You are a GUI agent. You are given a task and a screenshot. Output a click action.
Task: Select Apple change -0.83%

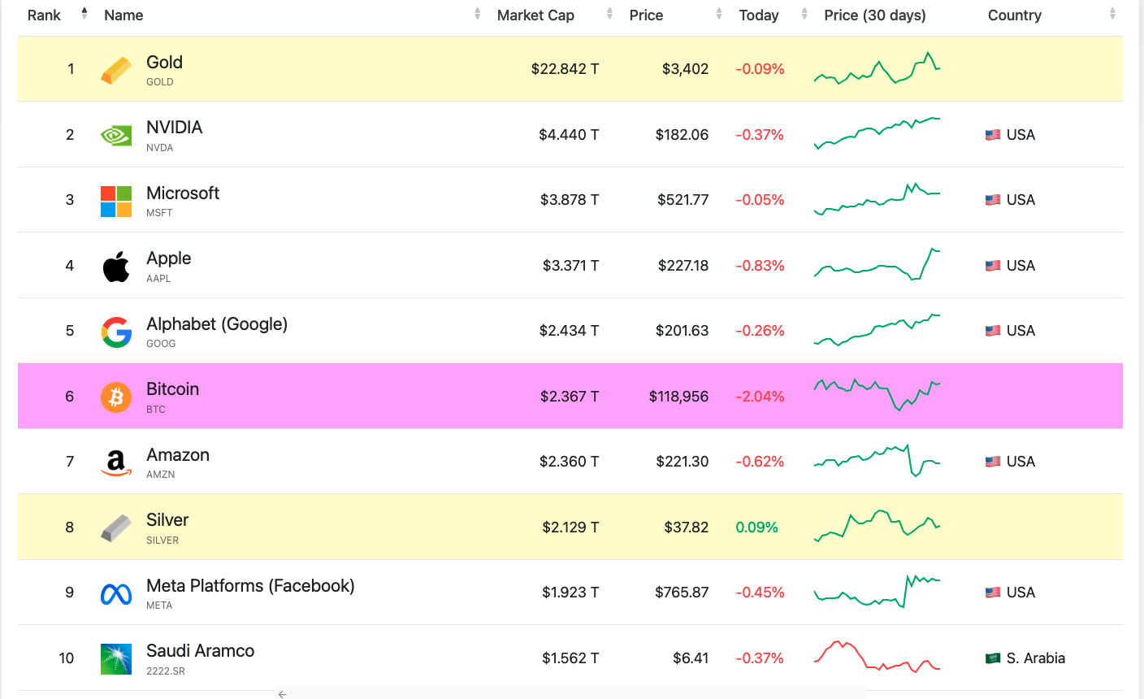pos(760,266)
